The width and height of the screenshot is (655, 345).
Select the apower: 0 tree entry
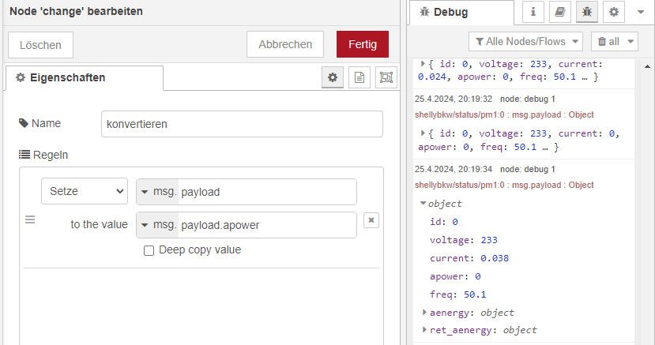pyautogui.click(x=455, y=276)
